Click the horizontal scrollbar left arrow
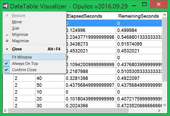The image size is (170, 116). (x=5, y=111)
